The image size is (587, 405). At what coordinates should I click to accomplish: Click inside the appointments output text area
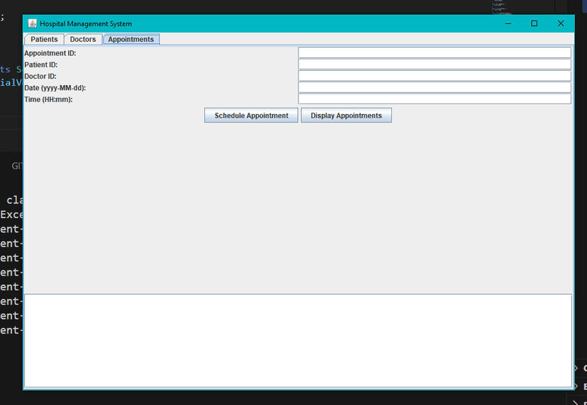click(298, 341)
